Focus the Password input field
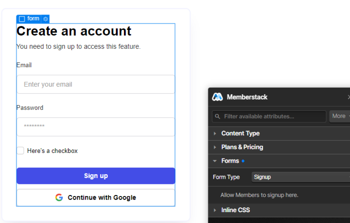Image resolution: width=350 pixels, height=223 pixels. pos(96,127)
